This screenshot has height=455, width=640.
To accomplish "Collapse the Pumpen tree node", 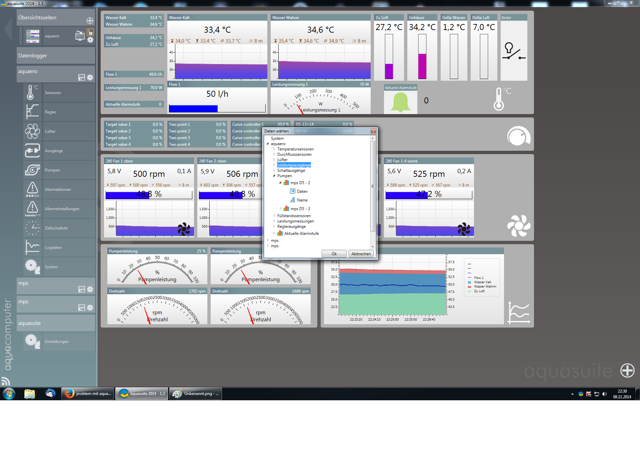I will pyautogui.click(x=274, y=176).
